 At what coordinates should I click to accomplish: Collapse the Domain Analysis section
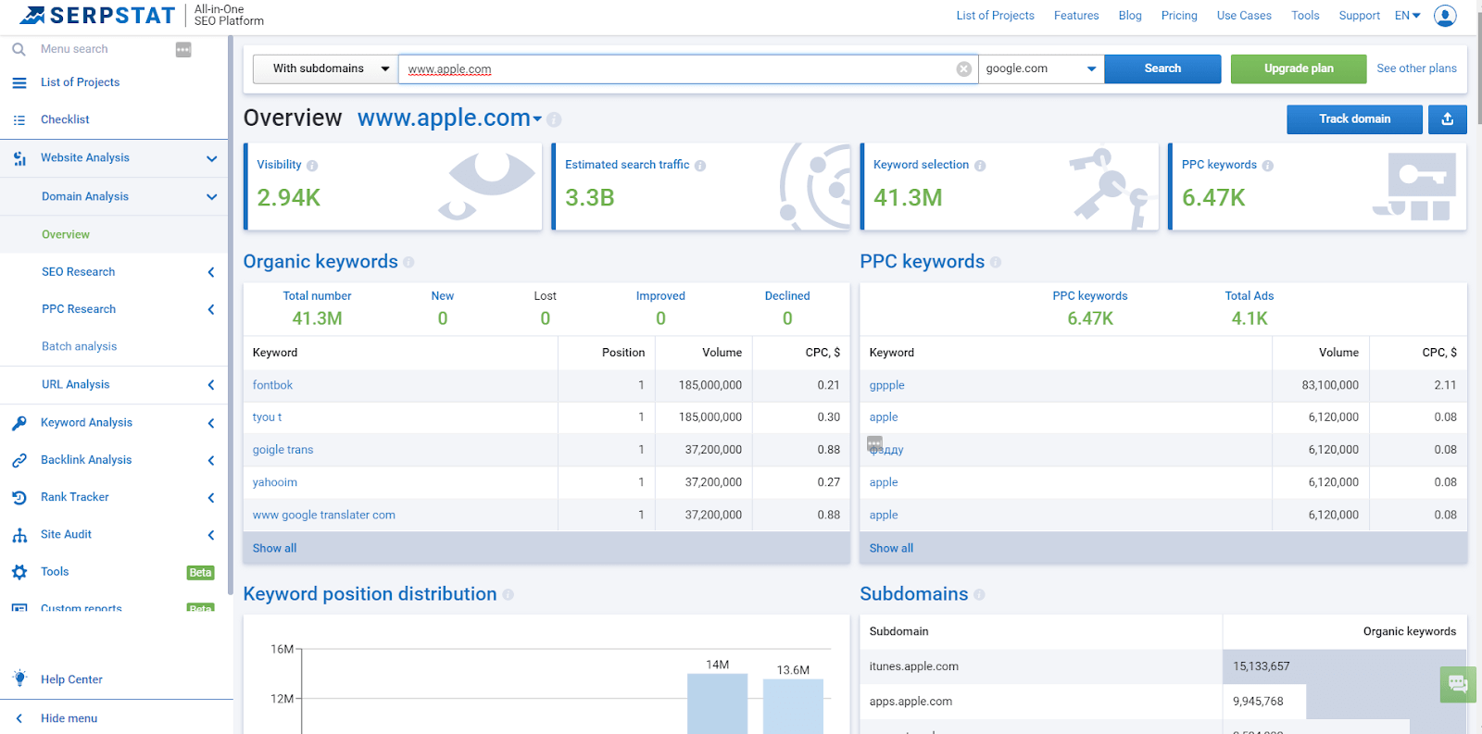[211, 197]
